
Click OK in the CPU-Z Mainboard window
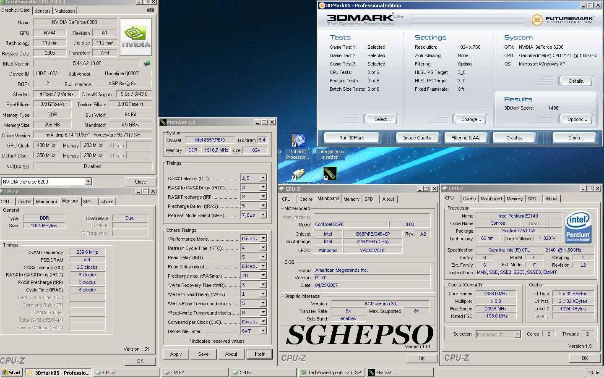(422, 358)
